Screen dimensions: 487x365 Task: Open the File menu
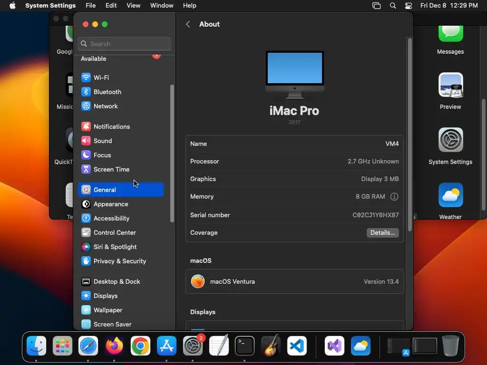pyautogui.click(x=91, y=6)
